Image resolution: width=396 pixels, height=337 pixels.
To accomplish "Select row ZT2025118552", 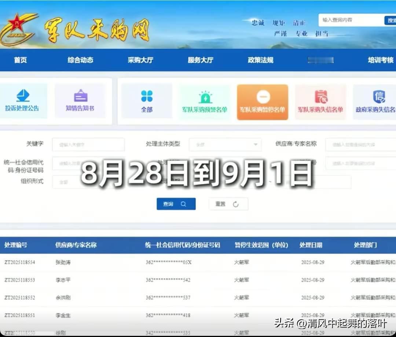I will [x=198, y=298].
